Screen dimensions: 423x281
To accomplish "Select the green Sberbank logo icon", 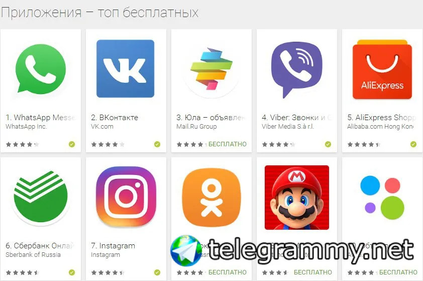I will pyautogui.click(x=41, y=197).
